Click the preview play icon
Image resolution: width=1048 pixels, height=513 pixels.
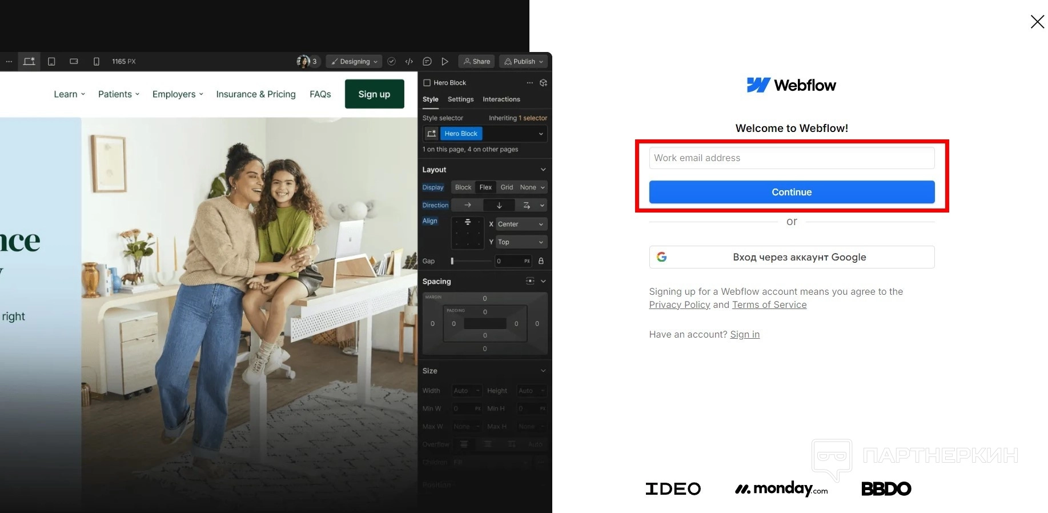click(445, 62)
